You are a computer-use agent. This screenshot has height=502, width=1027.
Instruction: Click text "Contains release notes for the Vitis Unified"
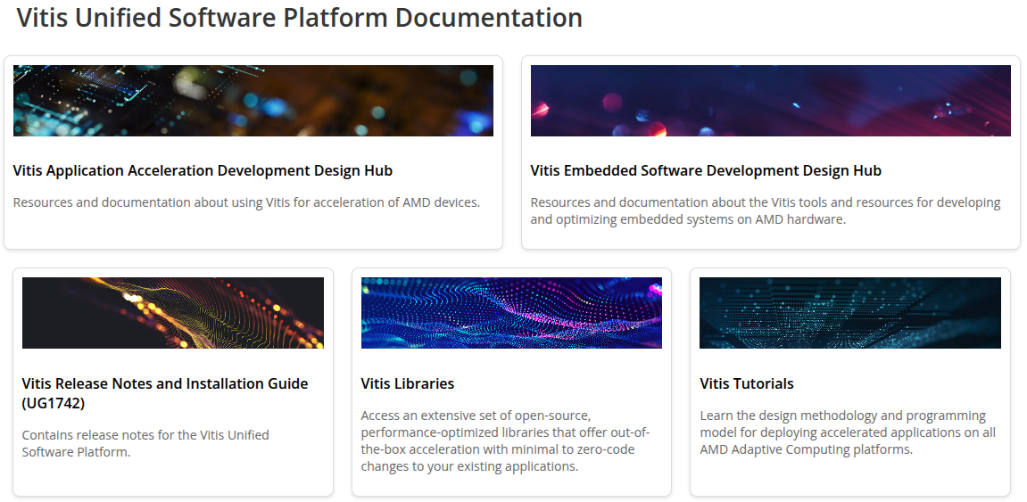coord(145,434)
